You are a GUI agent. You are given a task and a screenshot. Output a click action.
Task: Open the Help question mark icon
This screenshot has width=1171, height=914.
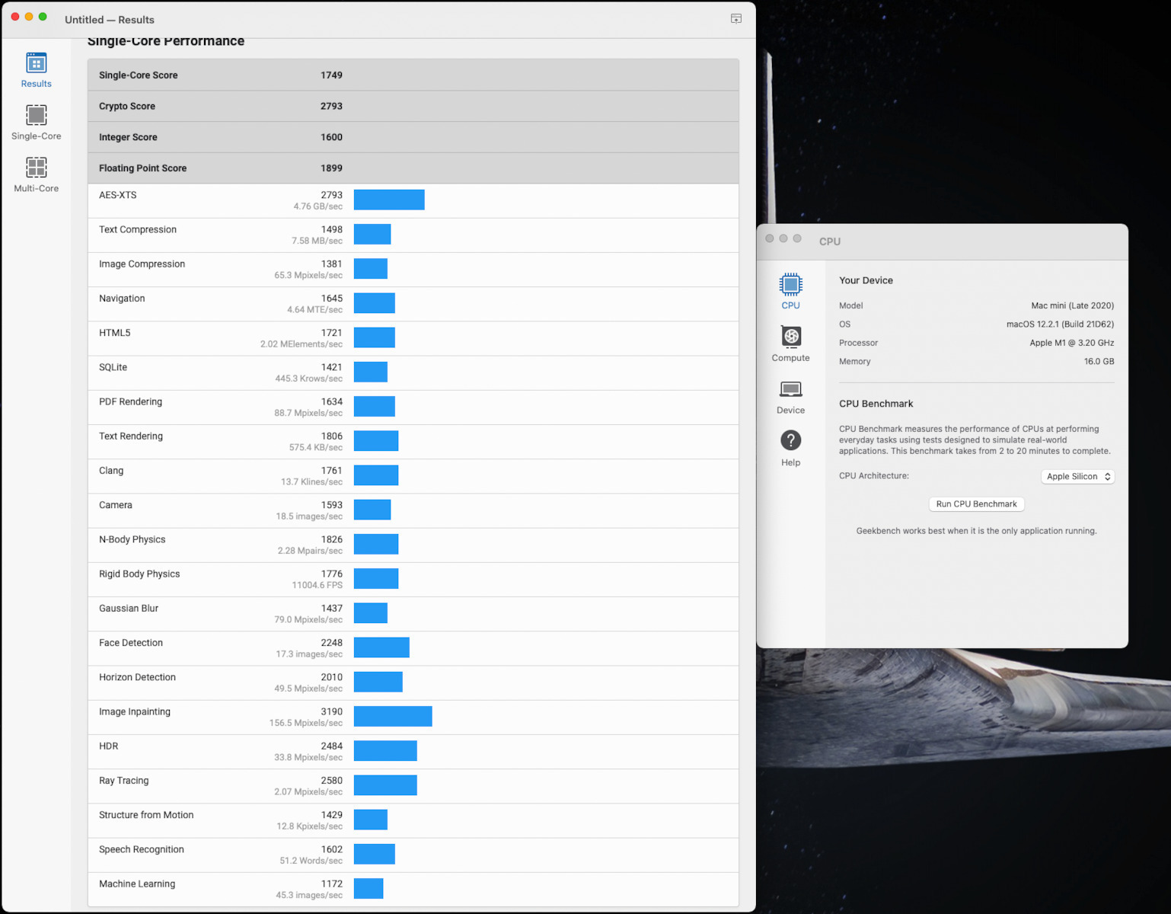click(790, 440)
